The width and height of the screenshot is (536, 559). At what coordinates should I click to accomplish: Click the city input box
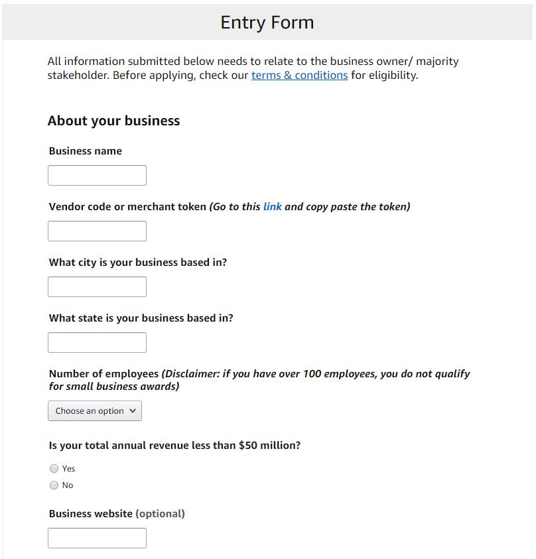coord(97,287)
